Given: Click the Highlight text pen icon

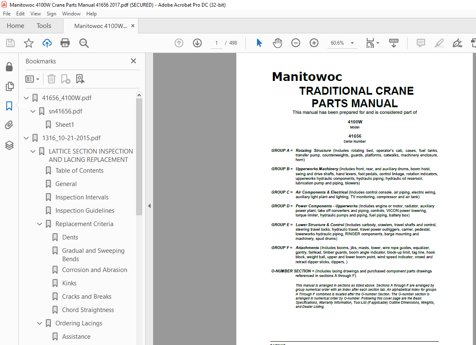Looking at the screenshot, I should click(x=439, y=43).
